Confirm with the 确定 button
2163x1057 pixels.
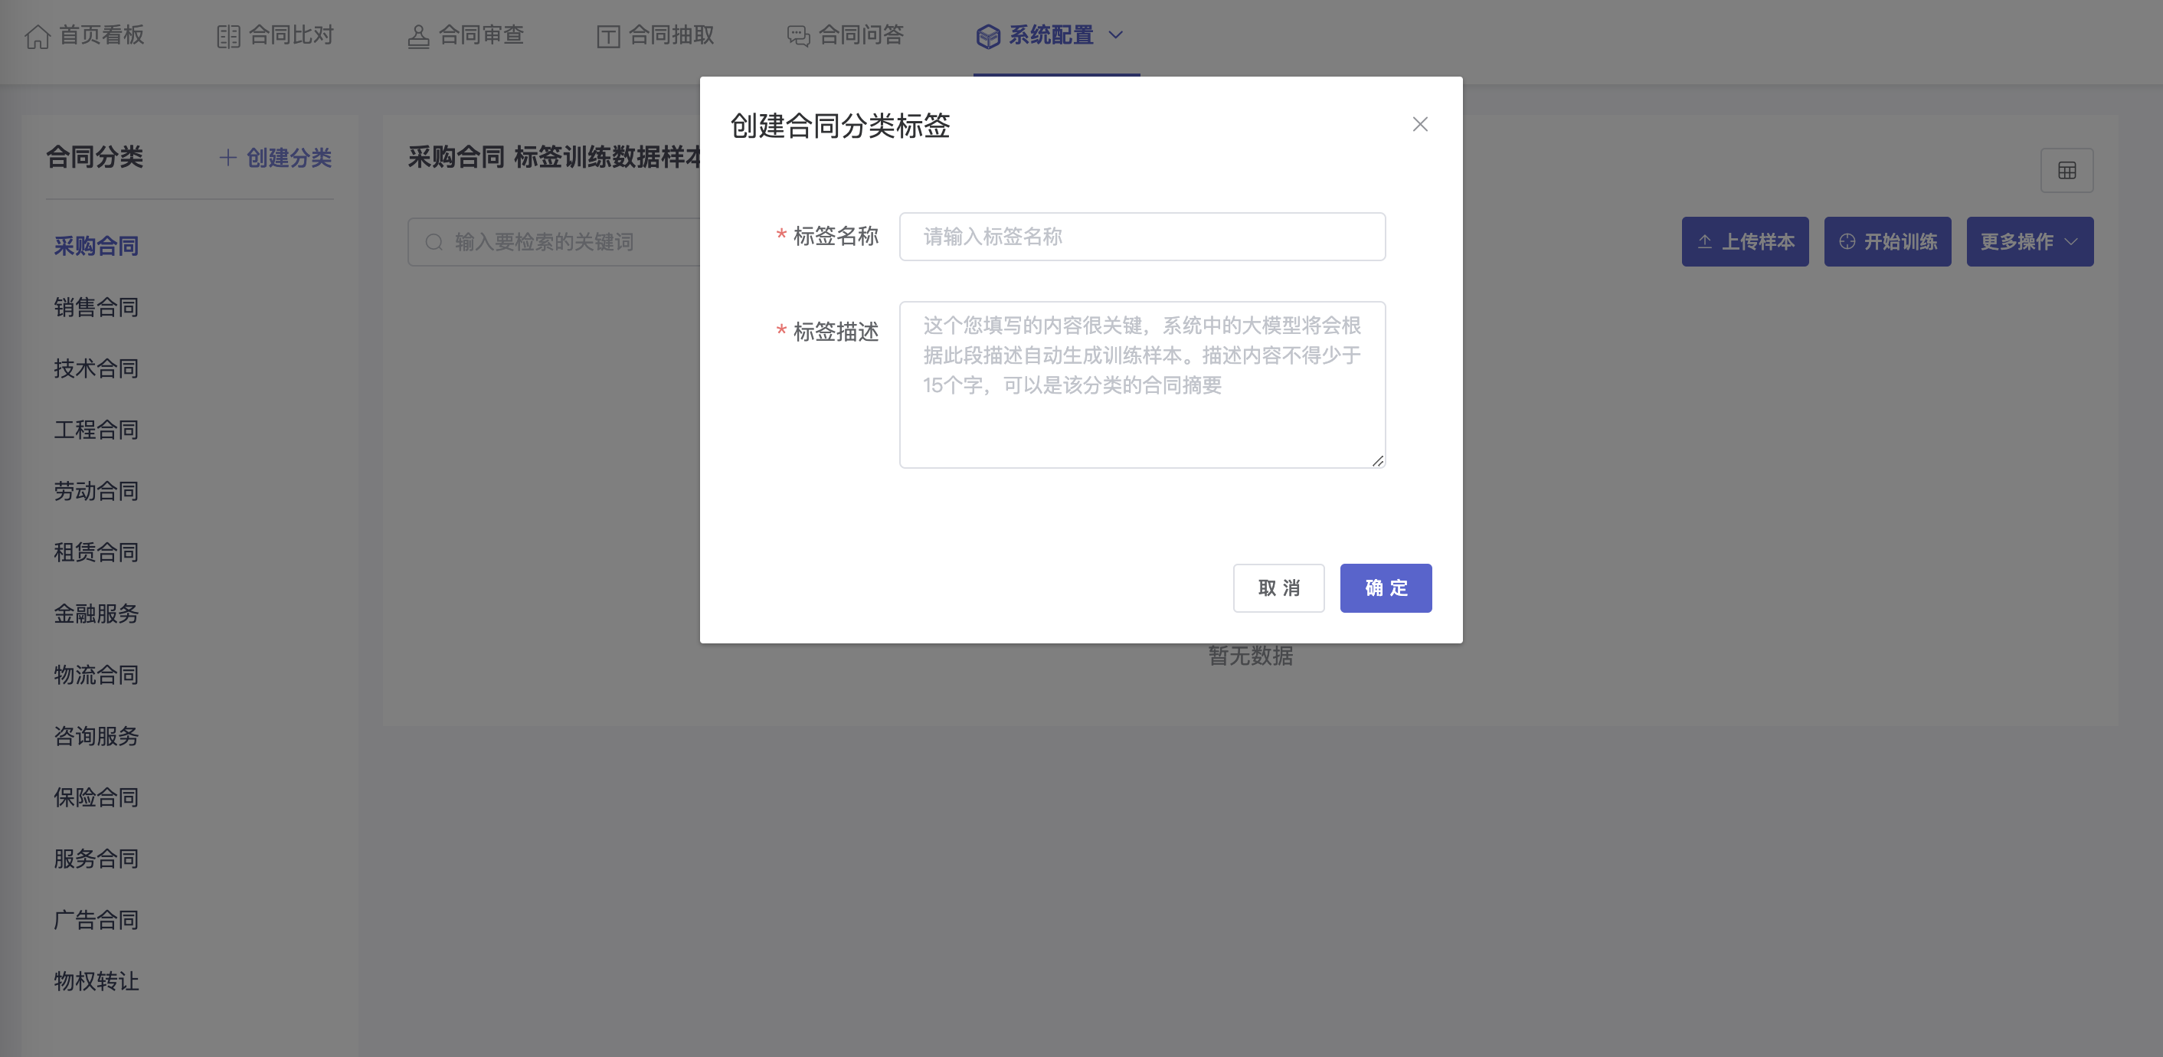click(1386, 587)
